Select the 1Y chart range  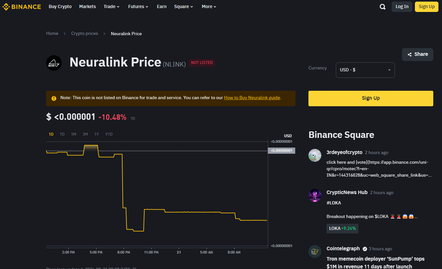tap(97, 134)
